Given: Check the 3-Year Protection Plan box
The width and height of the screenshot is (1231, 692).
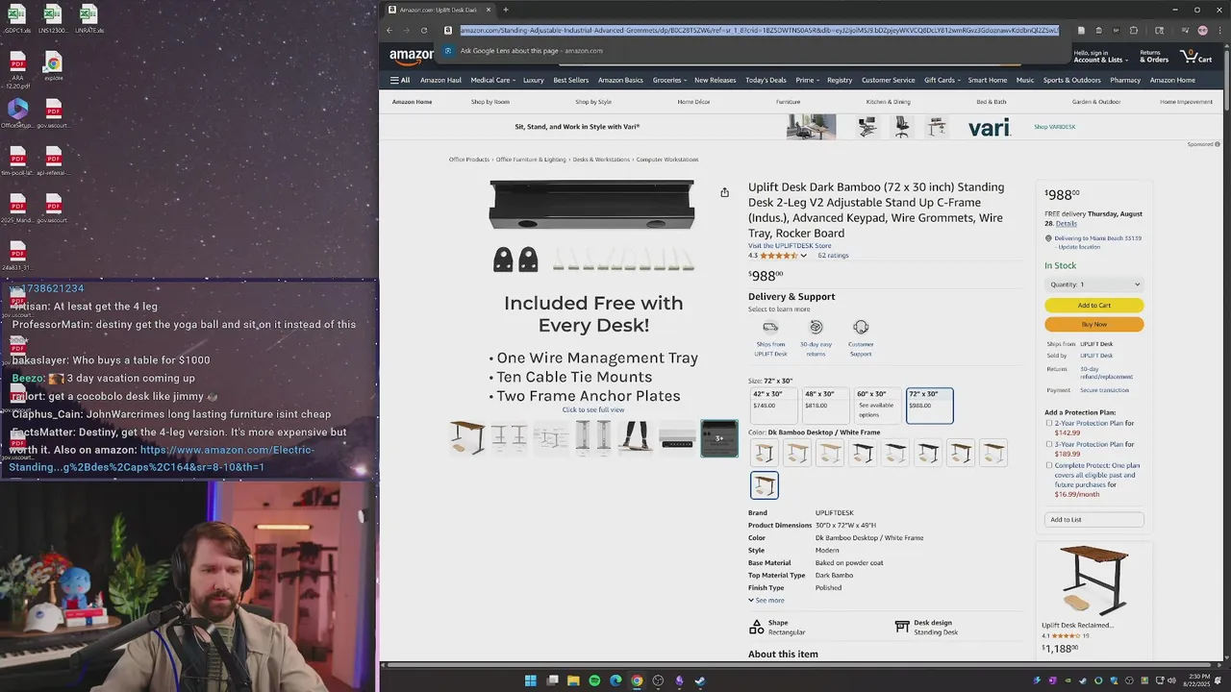Looking at the screenshot, I should tap(1049, 444).
